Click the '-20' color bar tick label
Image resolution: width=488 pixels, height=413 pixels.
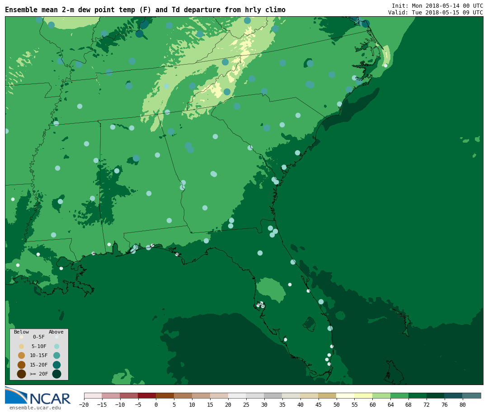pyautogui.click(x=84, y=404)
